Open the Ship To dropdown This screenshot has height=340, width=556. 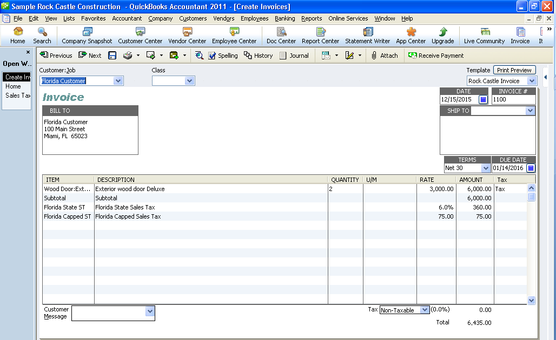click(530, 111)
